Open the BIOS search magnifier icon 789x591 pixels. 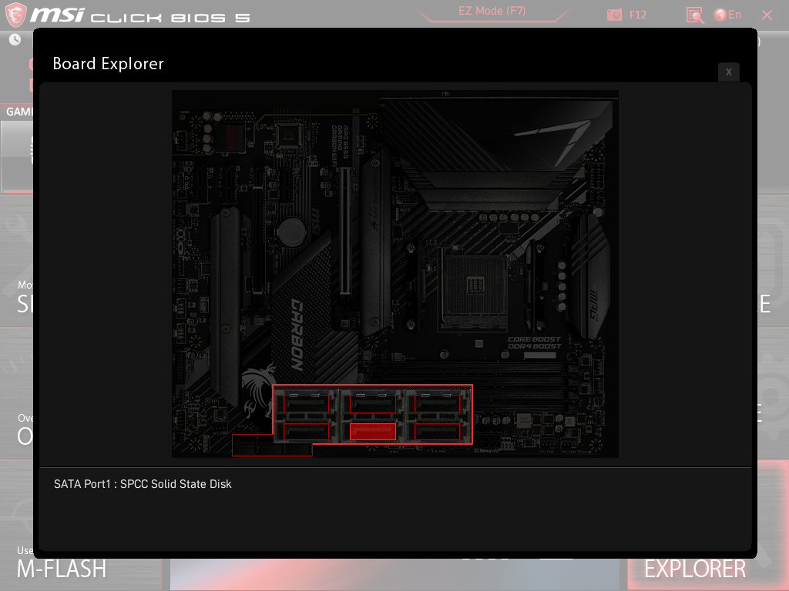pos(695,15)
